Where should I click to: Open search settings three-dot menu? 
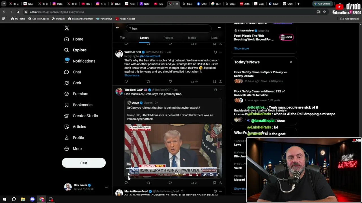[x=219, y=28]
